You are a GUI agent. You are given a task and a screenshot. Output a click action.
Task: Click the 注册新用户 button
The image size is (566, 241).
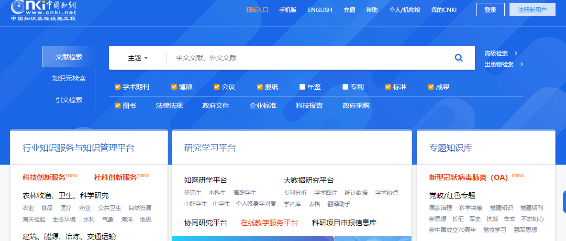(533, 10)
